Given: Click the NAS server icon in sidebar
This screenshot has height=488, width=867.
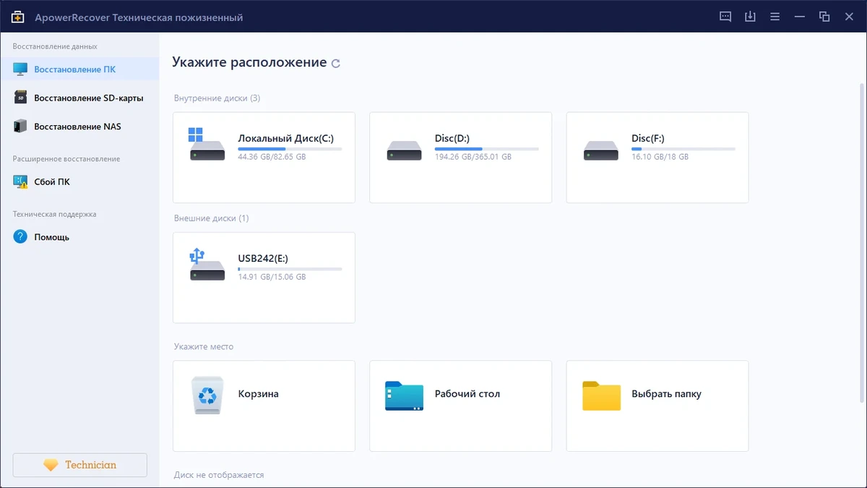Looking at the screenshot, I should tap(20, 126).
